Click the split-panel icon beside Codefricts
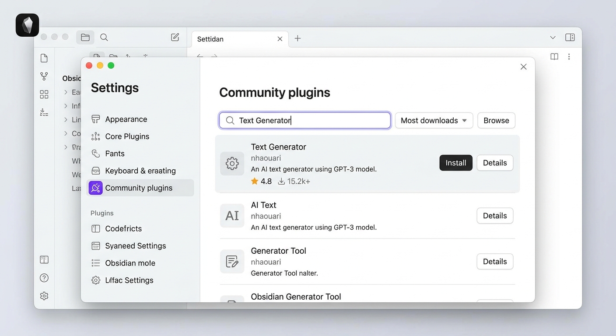The image size is (616, 336). tap(96, 229)
